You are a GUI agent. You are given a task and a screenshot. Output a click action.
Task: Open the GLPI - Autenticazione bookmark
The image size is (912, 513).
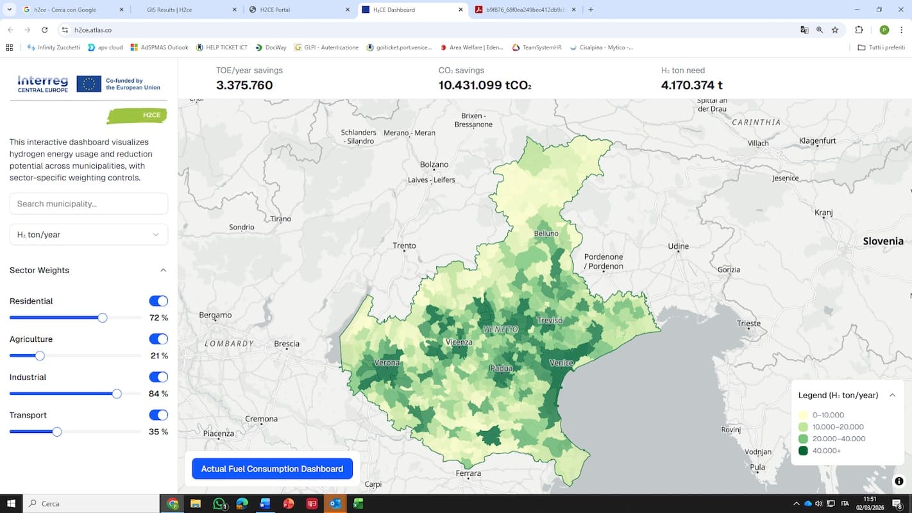326,47
